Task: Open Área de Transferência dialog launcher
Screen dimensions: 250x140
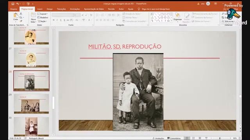Action: pyautogui.click(x=27, y=25)
